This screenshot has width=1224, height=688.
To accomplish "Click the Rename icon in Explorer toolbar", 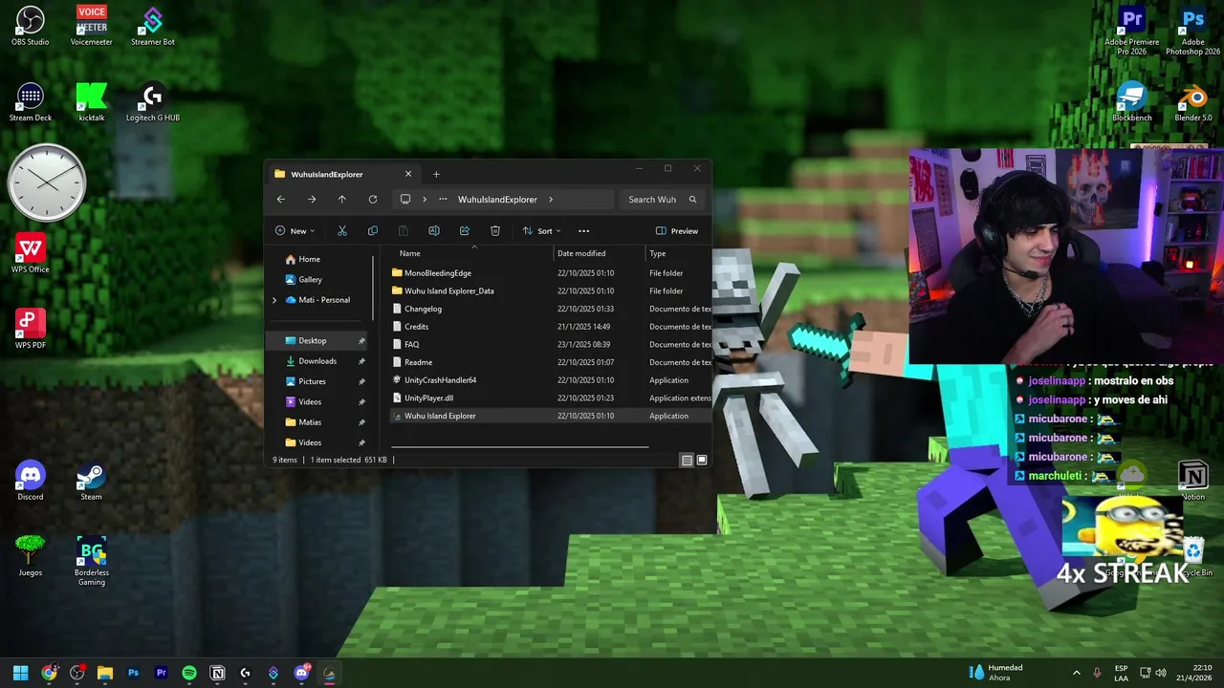I will [434, 231].
